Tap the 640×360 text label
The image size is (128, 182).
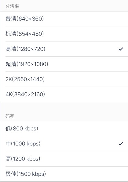(30, 19)
